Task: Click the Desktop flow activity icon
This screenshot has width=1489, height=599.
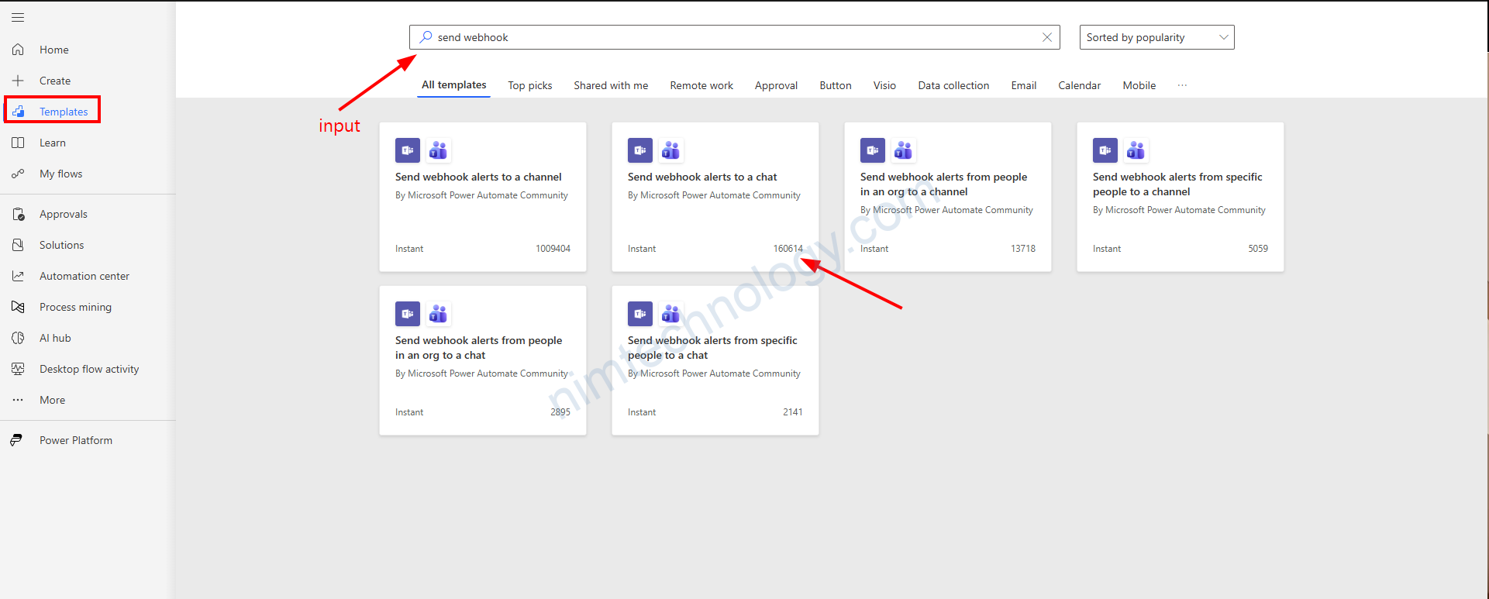Action: 18,369
